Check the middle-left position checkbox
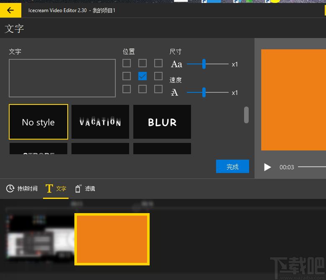The image size is (326, 280). 127,76
